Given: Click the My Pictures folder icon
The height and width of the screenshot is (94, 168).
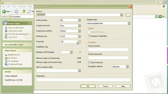Looking at the screenshot, I should (6, 58).
